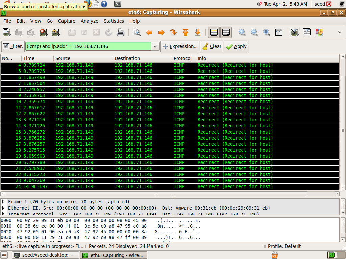Sort by the Time column header
The width and height of the screenshot is (346, 259).
coord(37,58)
